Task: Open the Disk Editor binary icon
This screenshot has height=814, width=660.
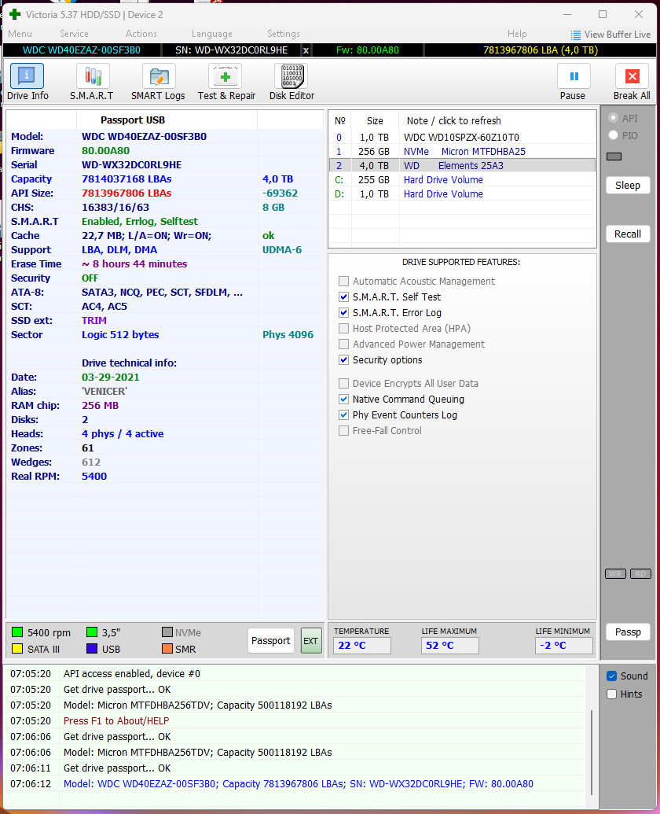Action: (291, 76)
